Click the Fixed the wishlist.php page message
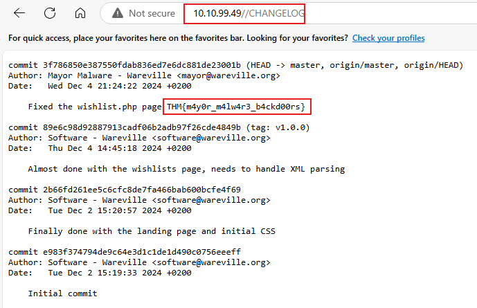The width and height of the screenshot is (477, 308). (x=95, y=107)
